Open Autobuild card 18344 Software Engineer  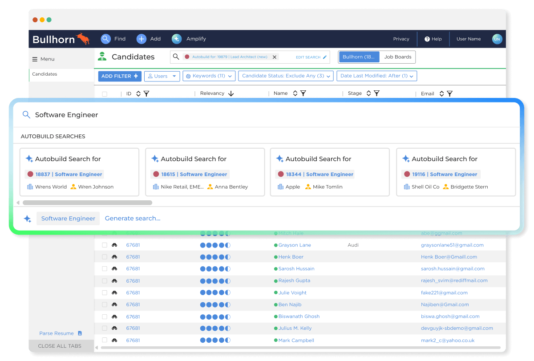330,172
